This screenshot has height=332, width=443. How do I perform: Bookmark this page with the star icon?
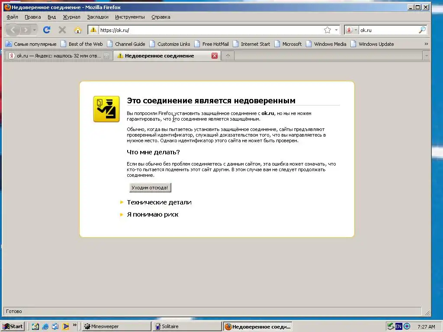click(327, 30)
